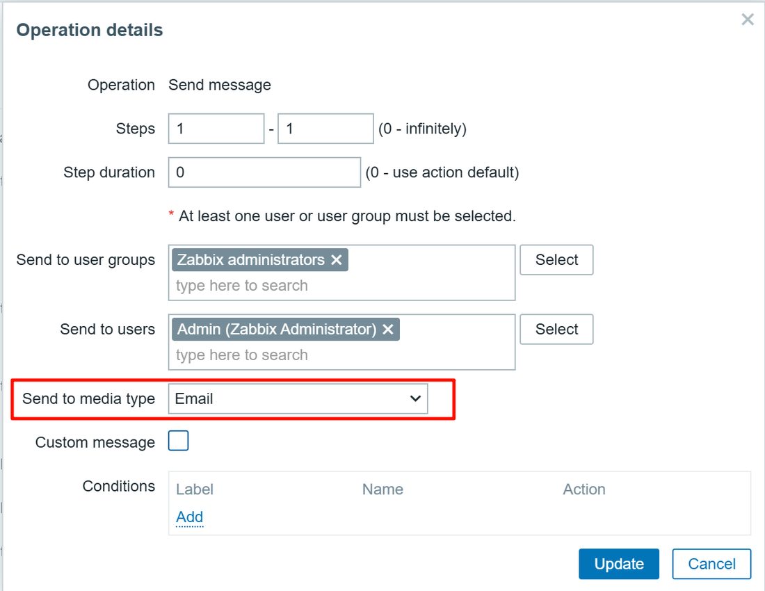Click the '(0 - use action default)' hint

[442, 172]
